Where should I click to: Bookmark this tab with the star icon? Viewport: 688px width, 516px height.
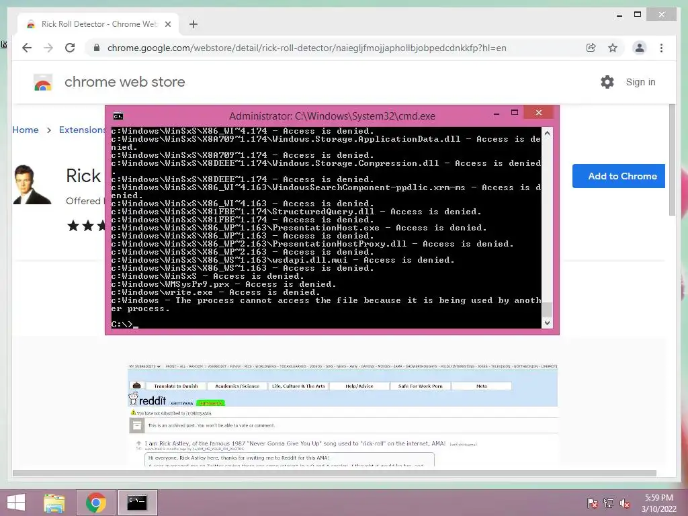(613, 48)
